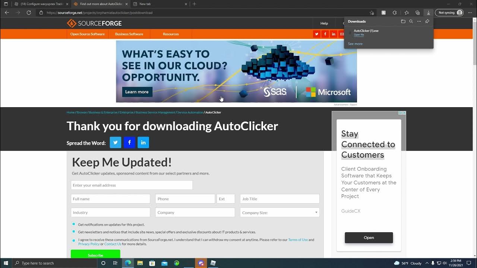Image resolution: width=477 pixels, height=268 pixels.
Task: Share on Twitter in the orange bar
Action: tap(317, 34)
